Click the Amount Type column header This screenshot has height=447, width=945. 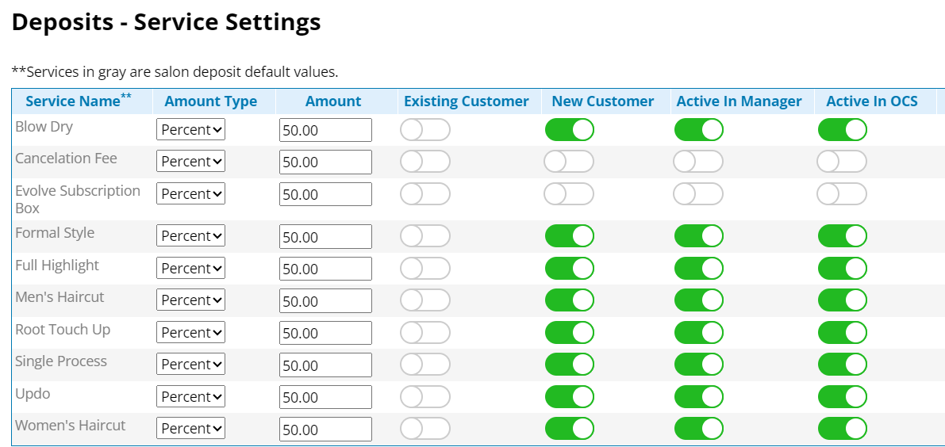pos(211,101)
